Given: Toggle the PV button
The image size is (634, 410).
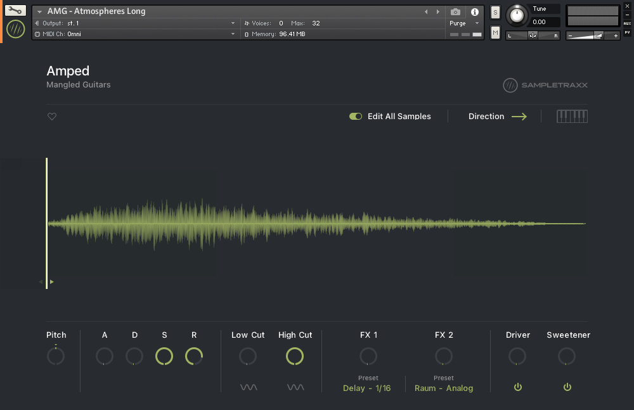Looking at the screenshot, I should pyautogui.click(x=627, y=32).
